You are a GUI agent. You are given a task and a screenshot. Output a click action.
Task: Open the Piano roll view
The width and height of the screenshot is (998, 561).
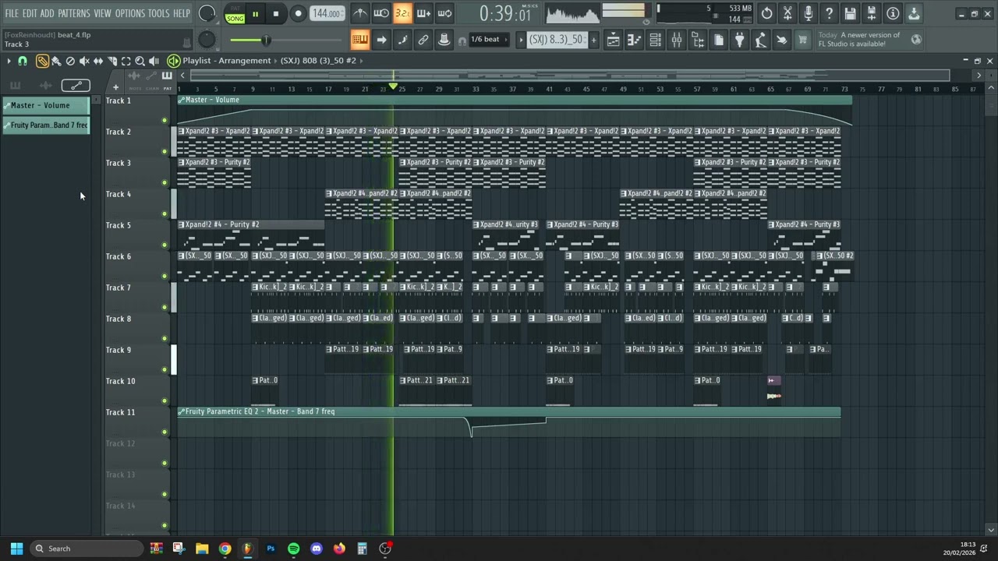635,40
